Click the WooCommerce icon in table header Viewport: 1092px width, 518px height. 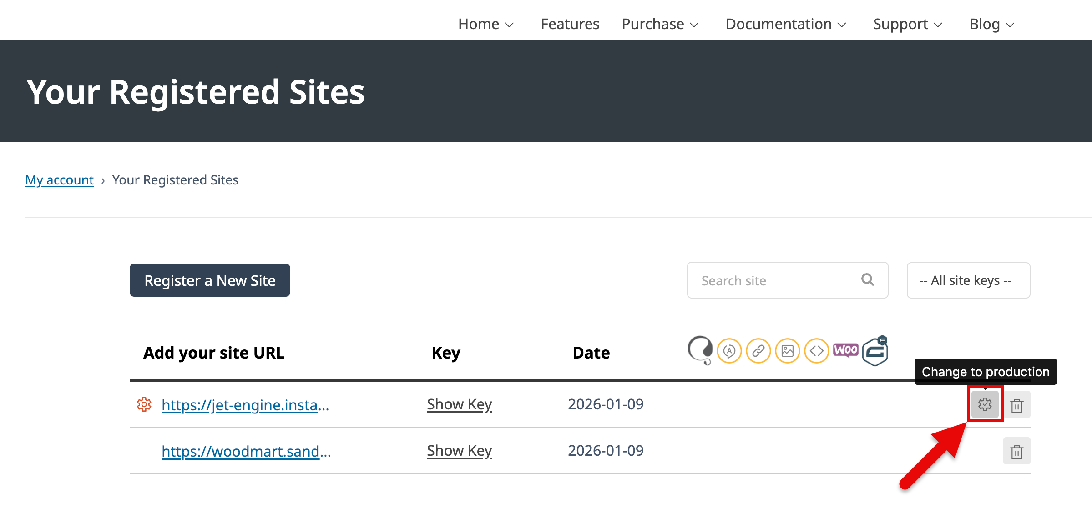pyautogui.click(x=845, y=350)
